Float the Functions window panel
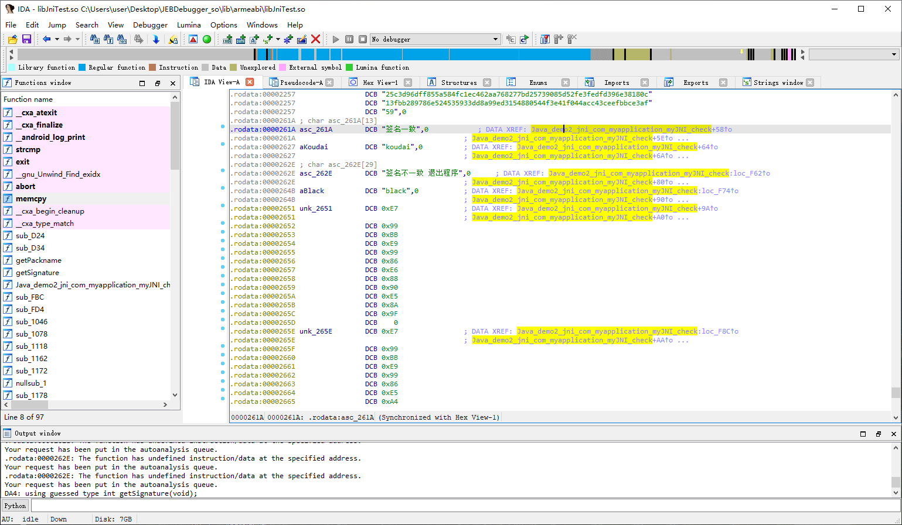The height and width of the screenshot is (525, 902). coord(157,83)
